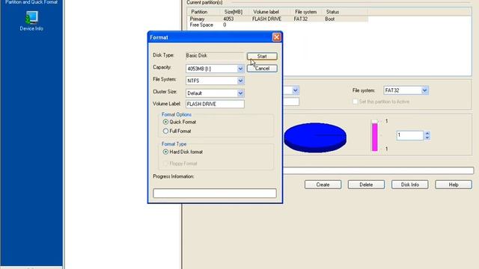Click the File system column header
The width and height of the screenshot is (479, 269).
click(306, 12)
